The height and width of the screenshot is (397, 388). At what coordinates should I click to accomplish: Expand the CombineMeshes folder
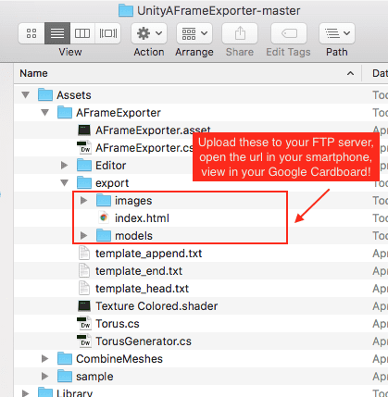click(45, 359)
